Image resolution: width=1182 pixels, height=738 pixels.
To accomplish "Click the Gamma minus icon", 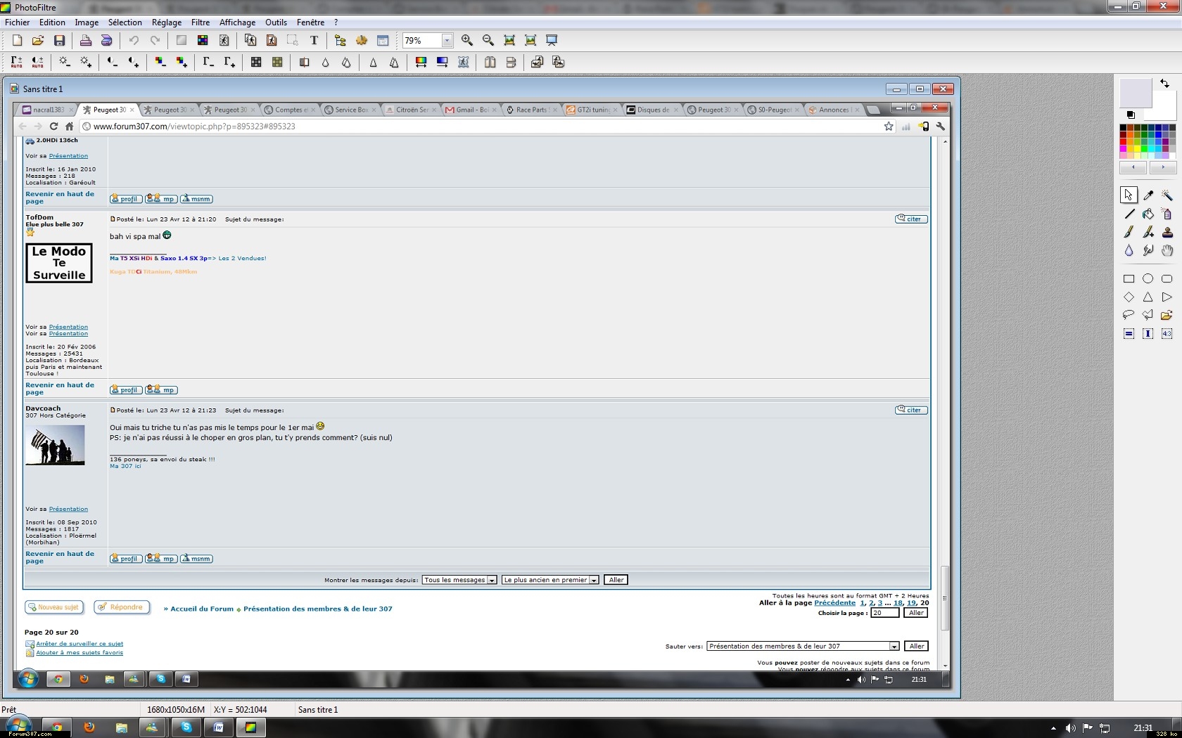I will click(x=208, y=62).
